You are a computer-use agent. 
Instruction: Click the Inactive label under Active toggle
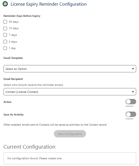(x=129, y=106)
